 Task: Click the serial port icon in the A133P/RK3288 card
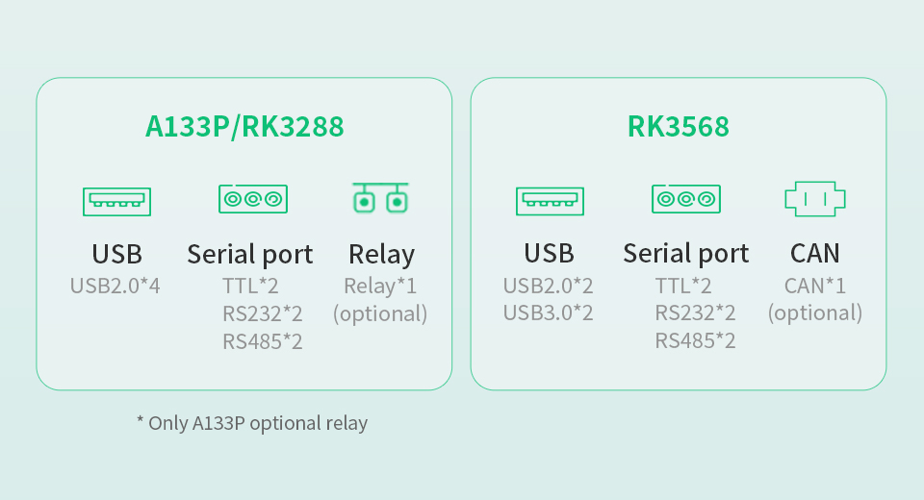click(252, 199)
